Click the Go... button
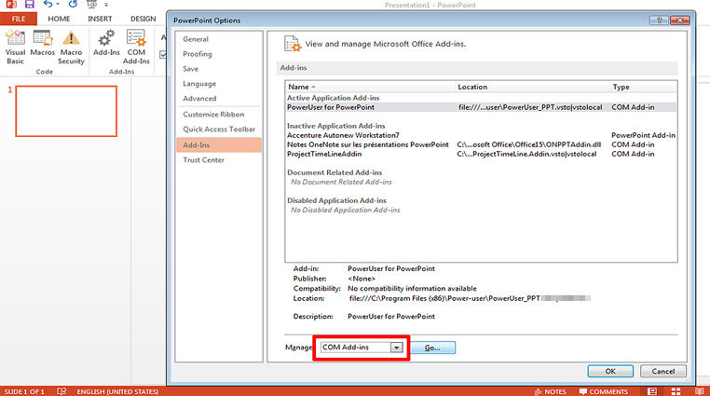The height and width of the screenshot is (396, 710). coord(432,348)
